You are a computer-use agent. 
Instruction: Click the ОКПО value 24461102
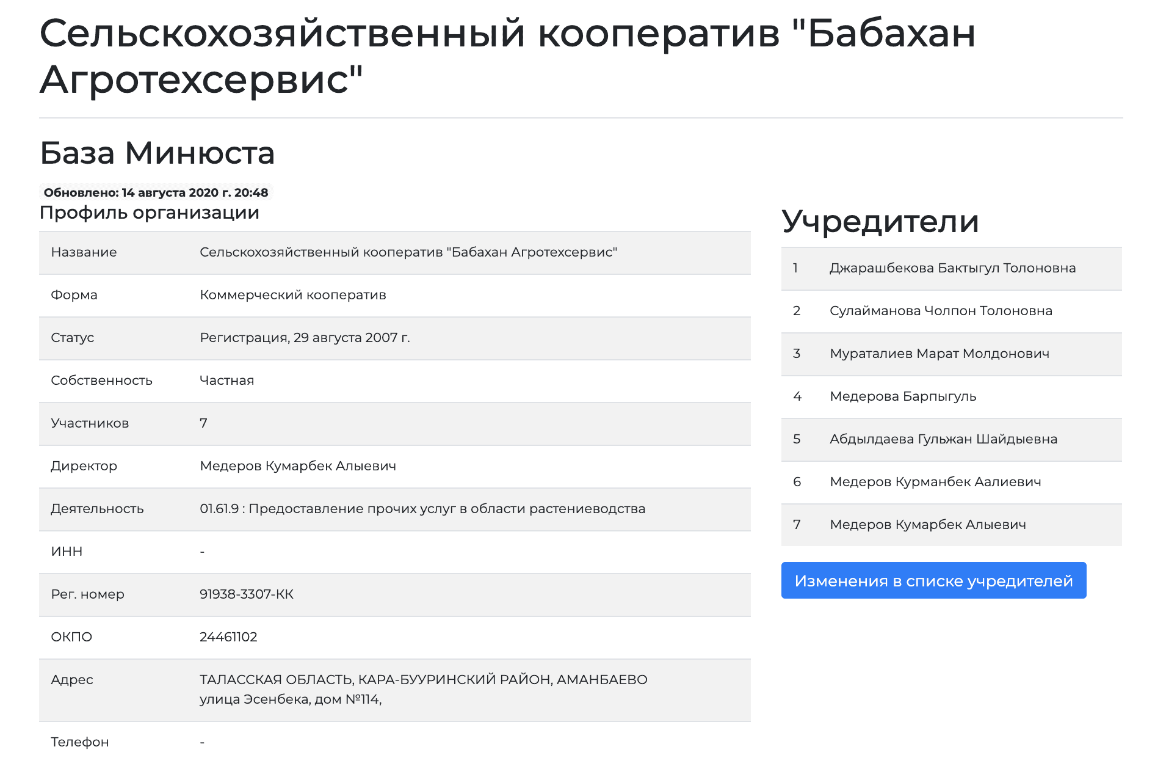click(228, 637)
